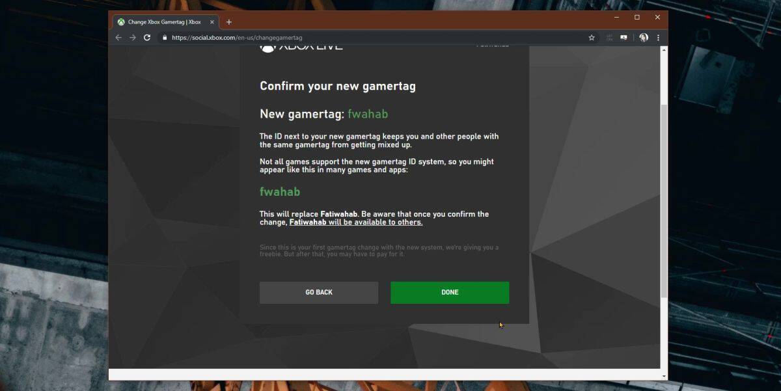
Task: Confirm gamertag change with the DONE button
Action: pos(449,292)
